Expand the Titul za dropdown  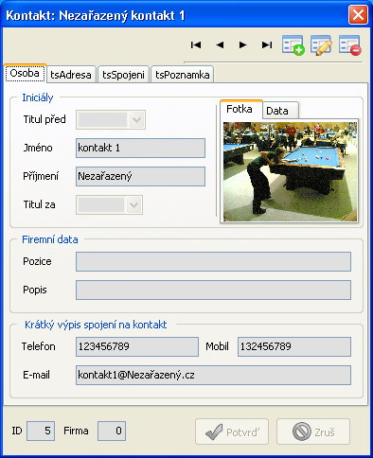click(x=133, y=204)
